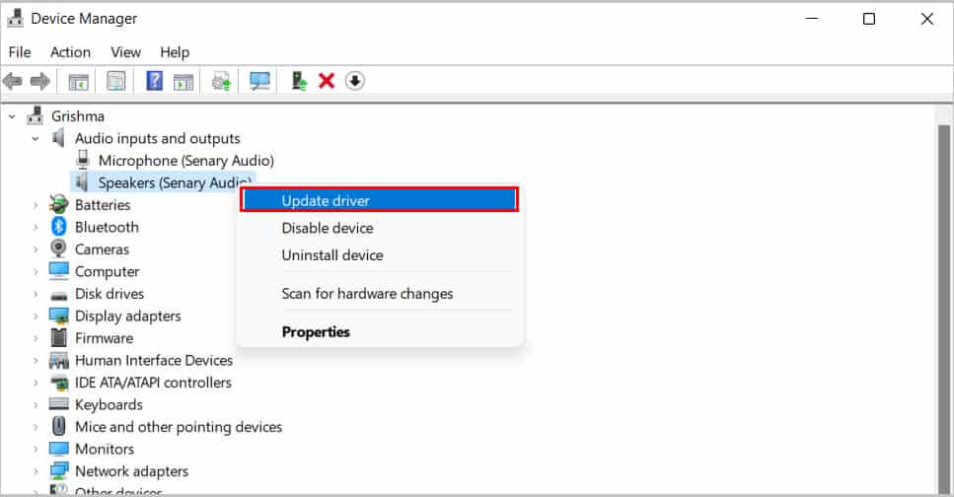Select Mice and other pointing devices label
The height and width of the screenshot is (497, 954).
(x=179, y=427)
